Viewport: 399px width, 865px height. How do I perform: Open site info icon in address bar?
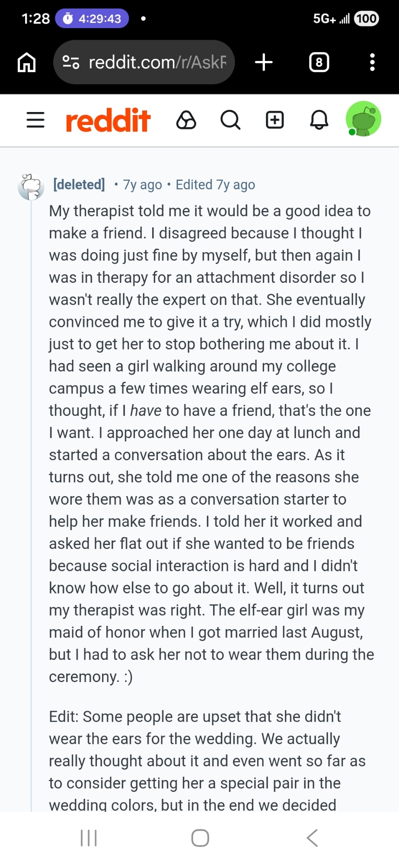pyautogui.click(x=71, y=62)
